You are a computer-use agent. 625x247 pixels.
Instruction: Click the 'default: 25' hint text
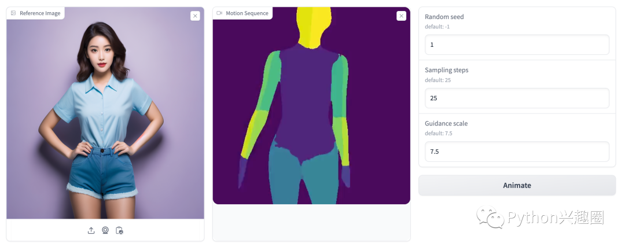[437, 80]
